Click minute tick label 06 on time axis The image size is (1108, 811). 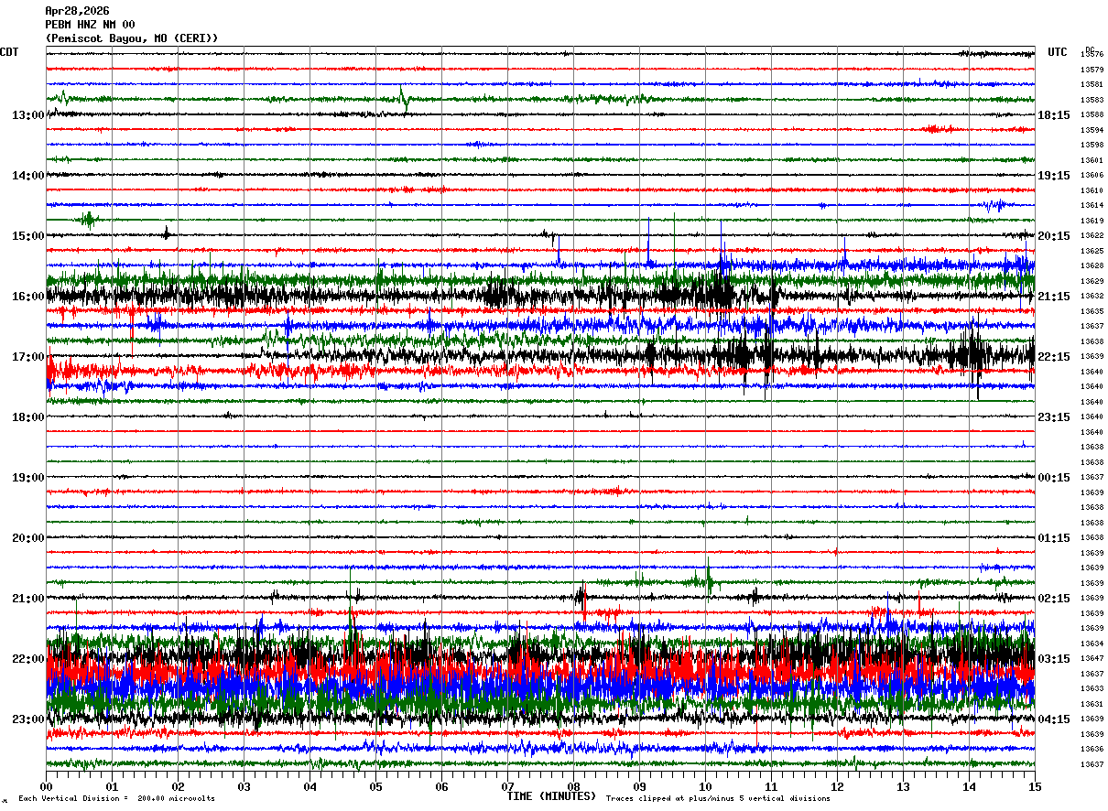click(x=442, y=787)
